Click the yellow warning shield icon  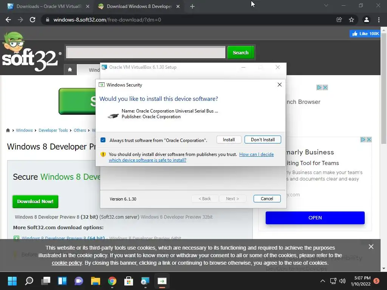(103, 154)
